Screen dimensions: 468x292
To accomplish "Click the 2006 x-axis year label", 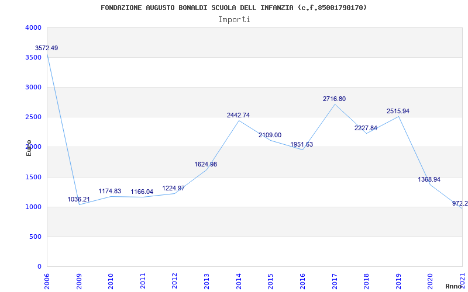I will coord(47,281).
